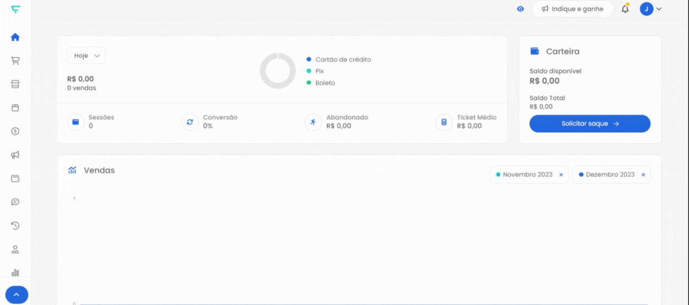
Task: Expand the user account chevron
Action: point(659,9)
